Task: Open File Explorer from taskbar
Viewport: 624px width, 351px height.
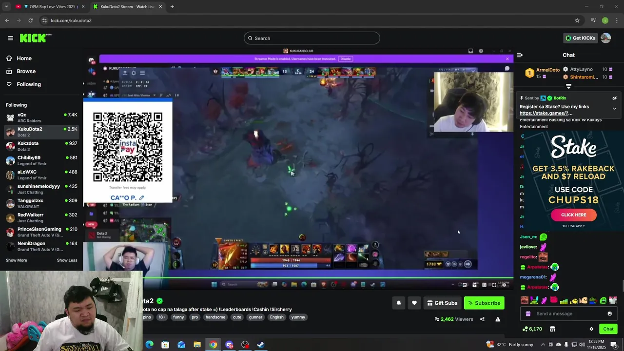Action: [197, 345]
